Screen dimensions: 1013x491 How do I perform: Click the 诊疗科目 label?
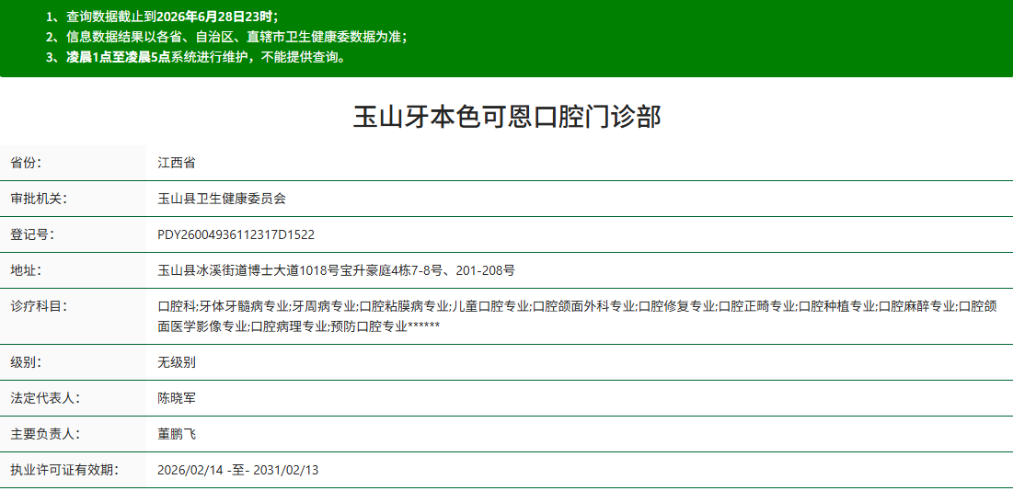pyautogui.click(x=39, y=306)
